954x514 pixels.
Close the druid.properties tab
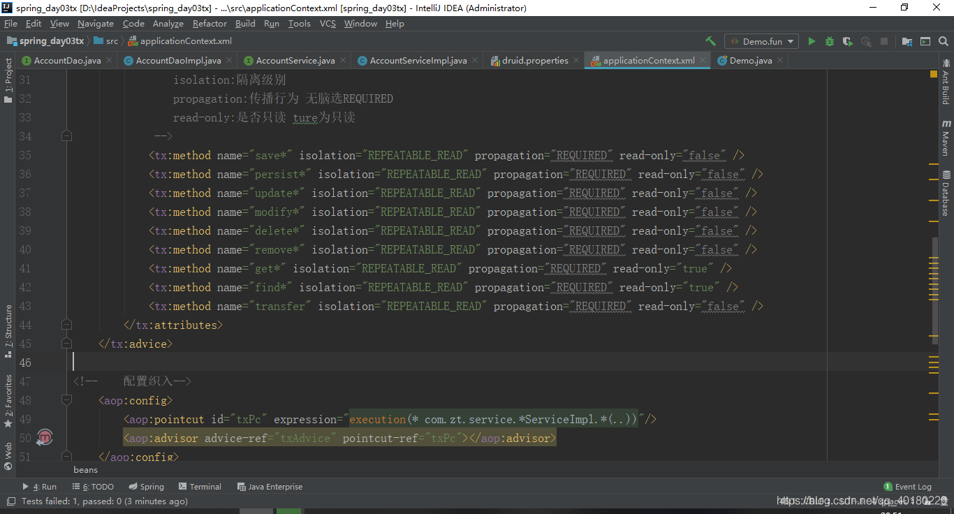tap(577, 61)
